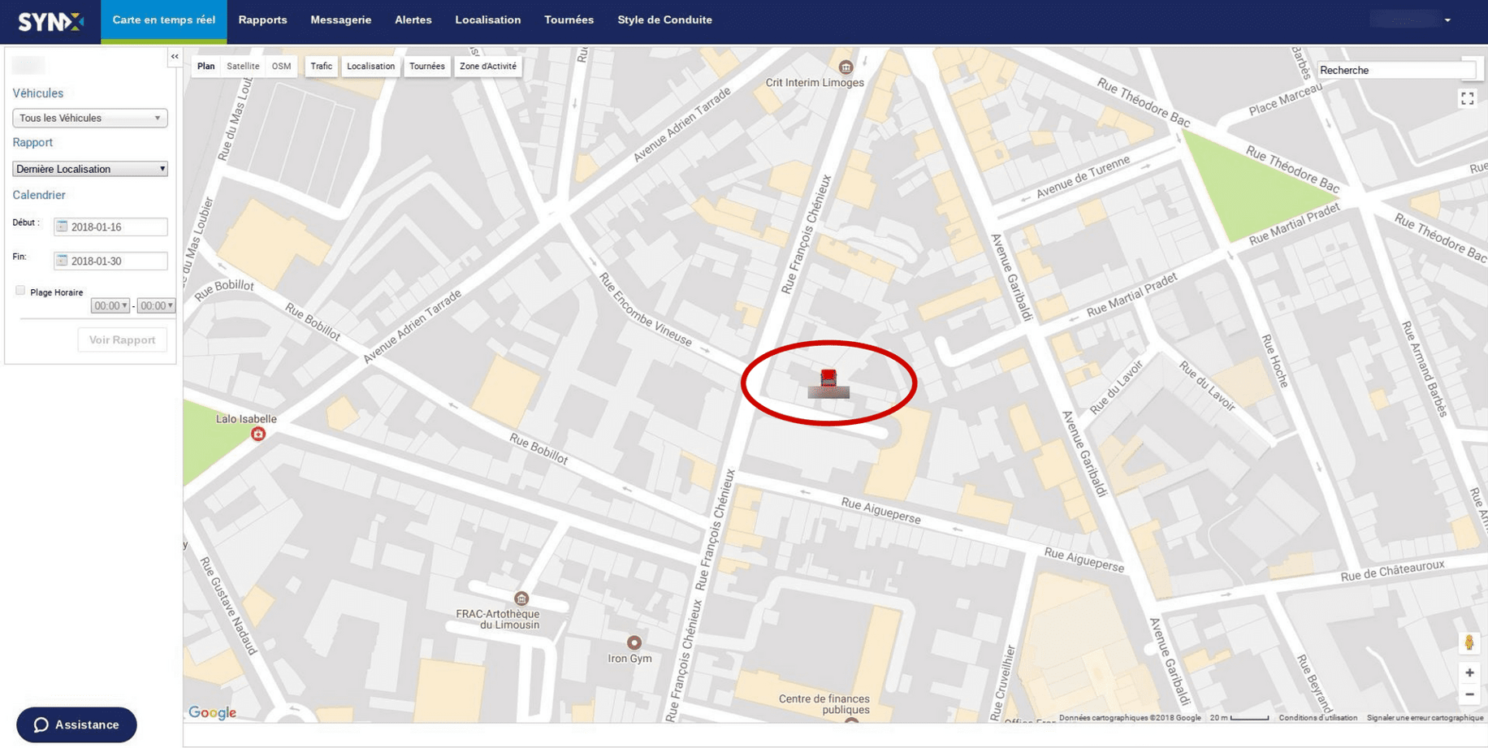Image resolution: width=1488 pixels, height=748 pixels.
Task: Open Style de Conduite menu
Action: [x=664, y=20]
